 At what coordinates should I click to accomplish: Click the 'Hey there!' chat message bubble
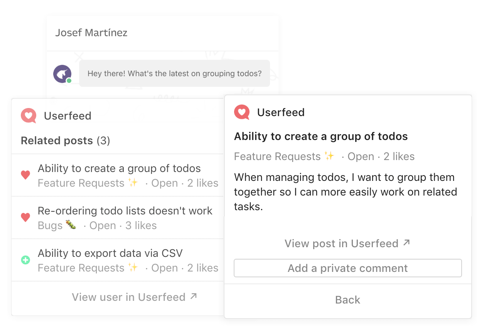click(174, 73)
